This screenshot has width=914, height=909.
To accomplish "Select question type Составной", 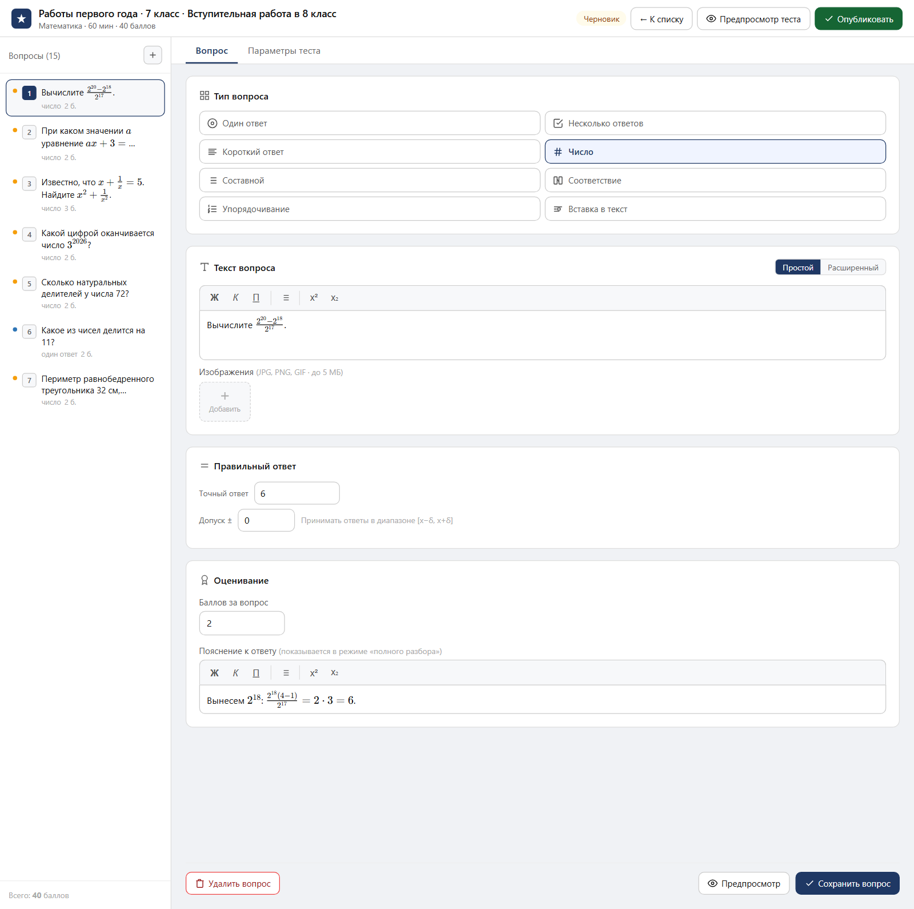I will coord(370,180).
